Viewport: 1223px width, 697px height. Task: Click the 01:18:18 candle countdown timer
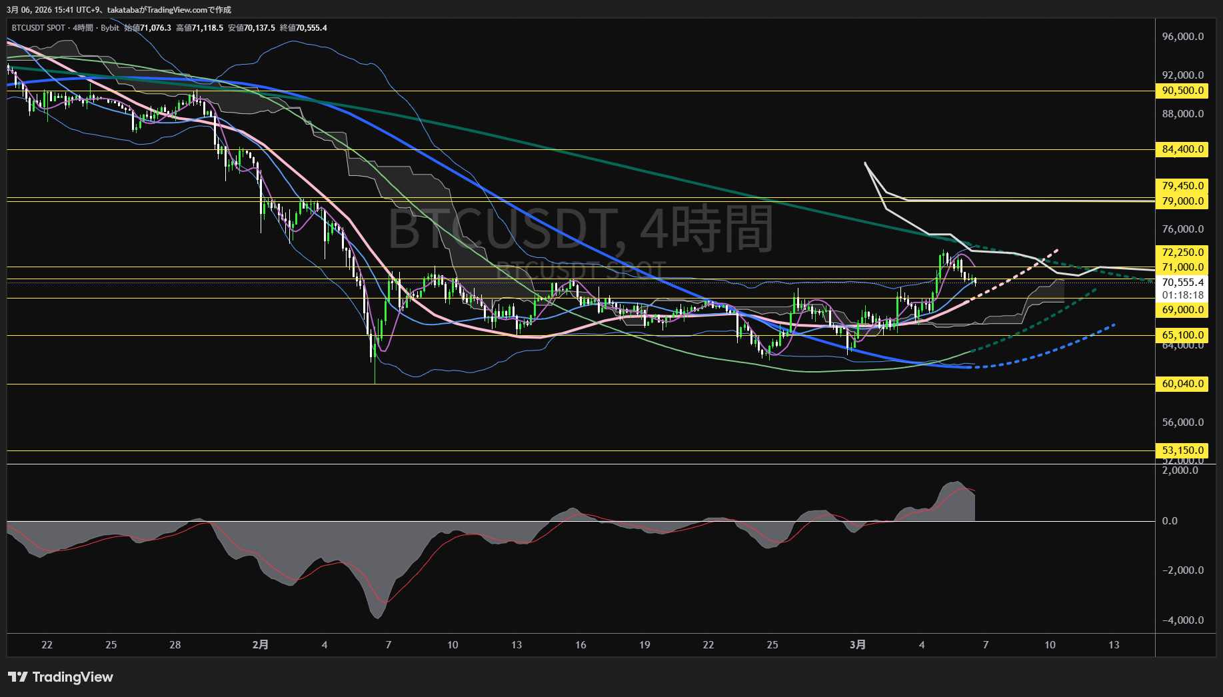pyautogui.click(x=1182, y=295)
